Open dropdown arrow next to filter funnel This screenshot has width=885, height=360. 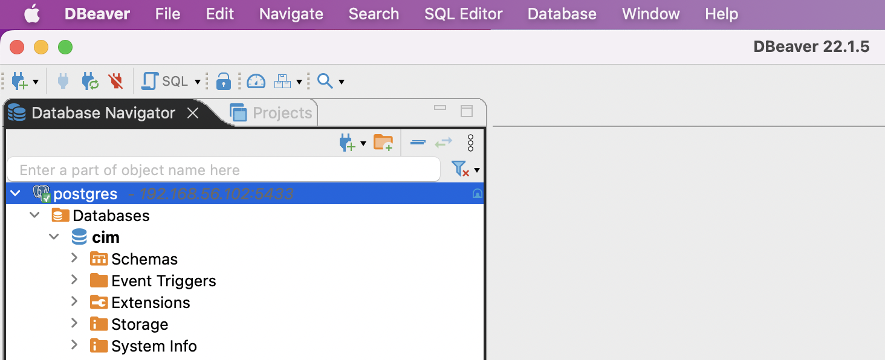477,170
